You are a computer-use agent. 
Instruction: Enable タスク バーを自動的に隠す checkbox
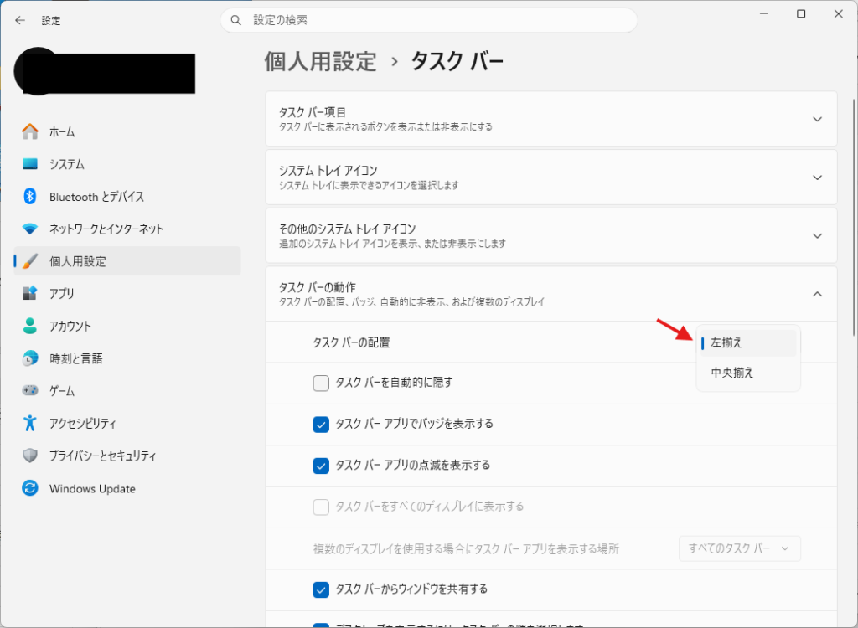[321, 383]
